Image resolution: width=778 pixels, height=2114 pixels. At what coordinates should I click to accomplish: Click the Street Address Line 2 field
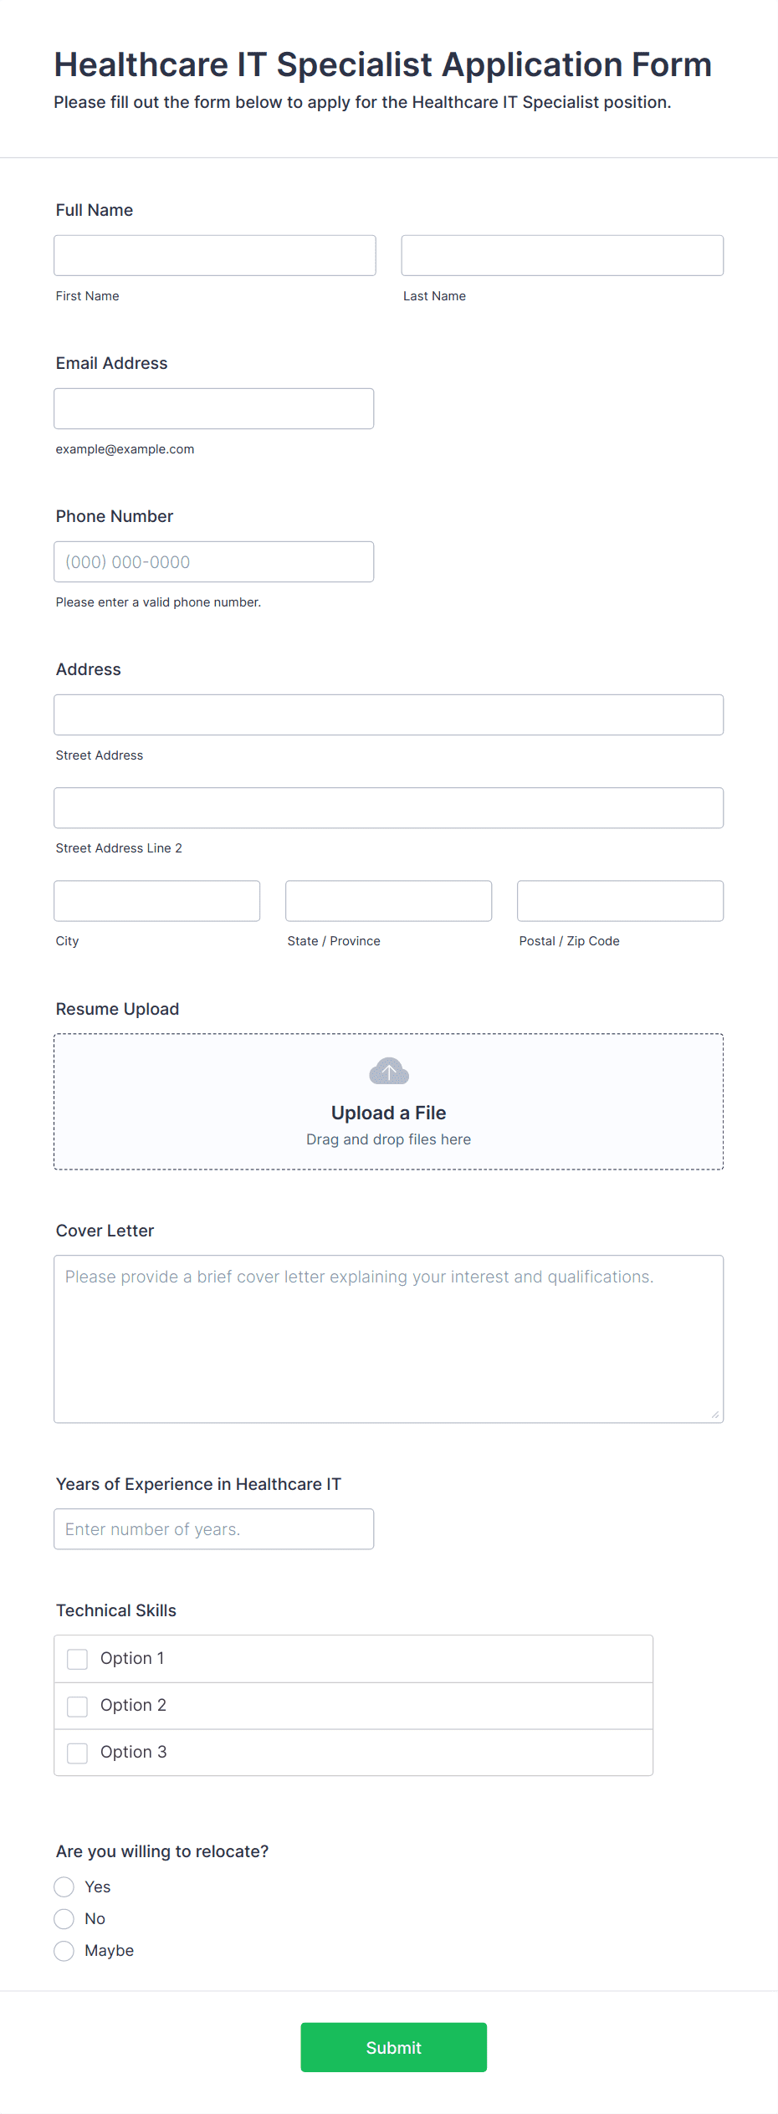coord(389,807)
